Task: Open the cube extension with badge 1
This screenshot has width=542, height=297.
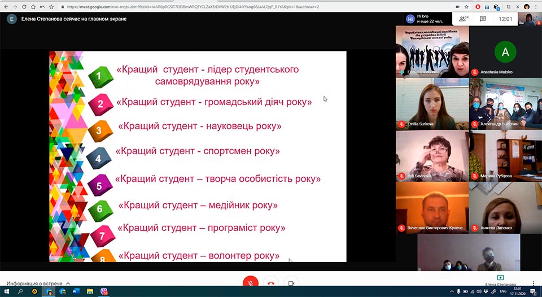Action: click(497, 7)
